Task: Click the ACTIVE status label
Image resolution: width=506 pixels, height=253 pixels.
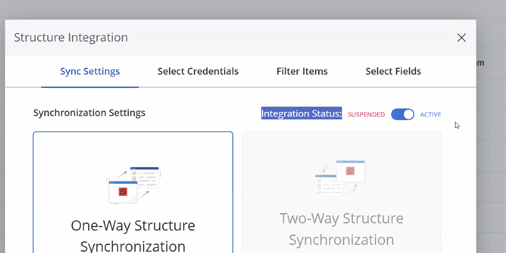Action: coord(431,114)
